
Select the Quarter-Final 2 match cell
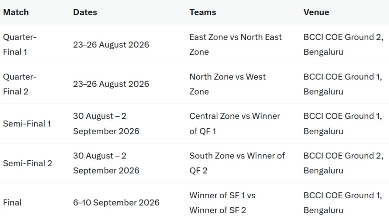[x=20, y=84]
